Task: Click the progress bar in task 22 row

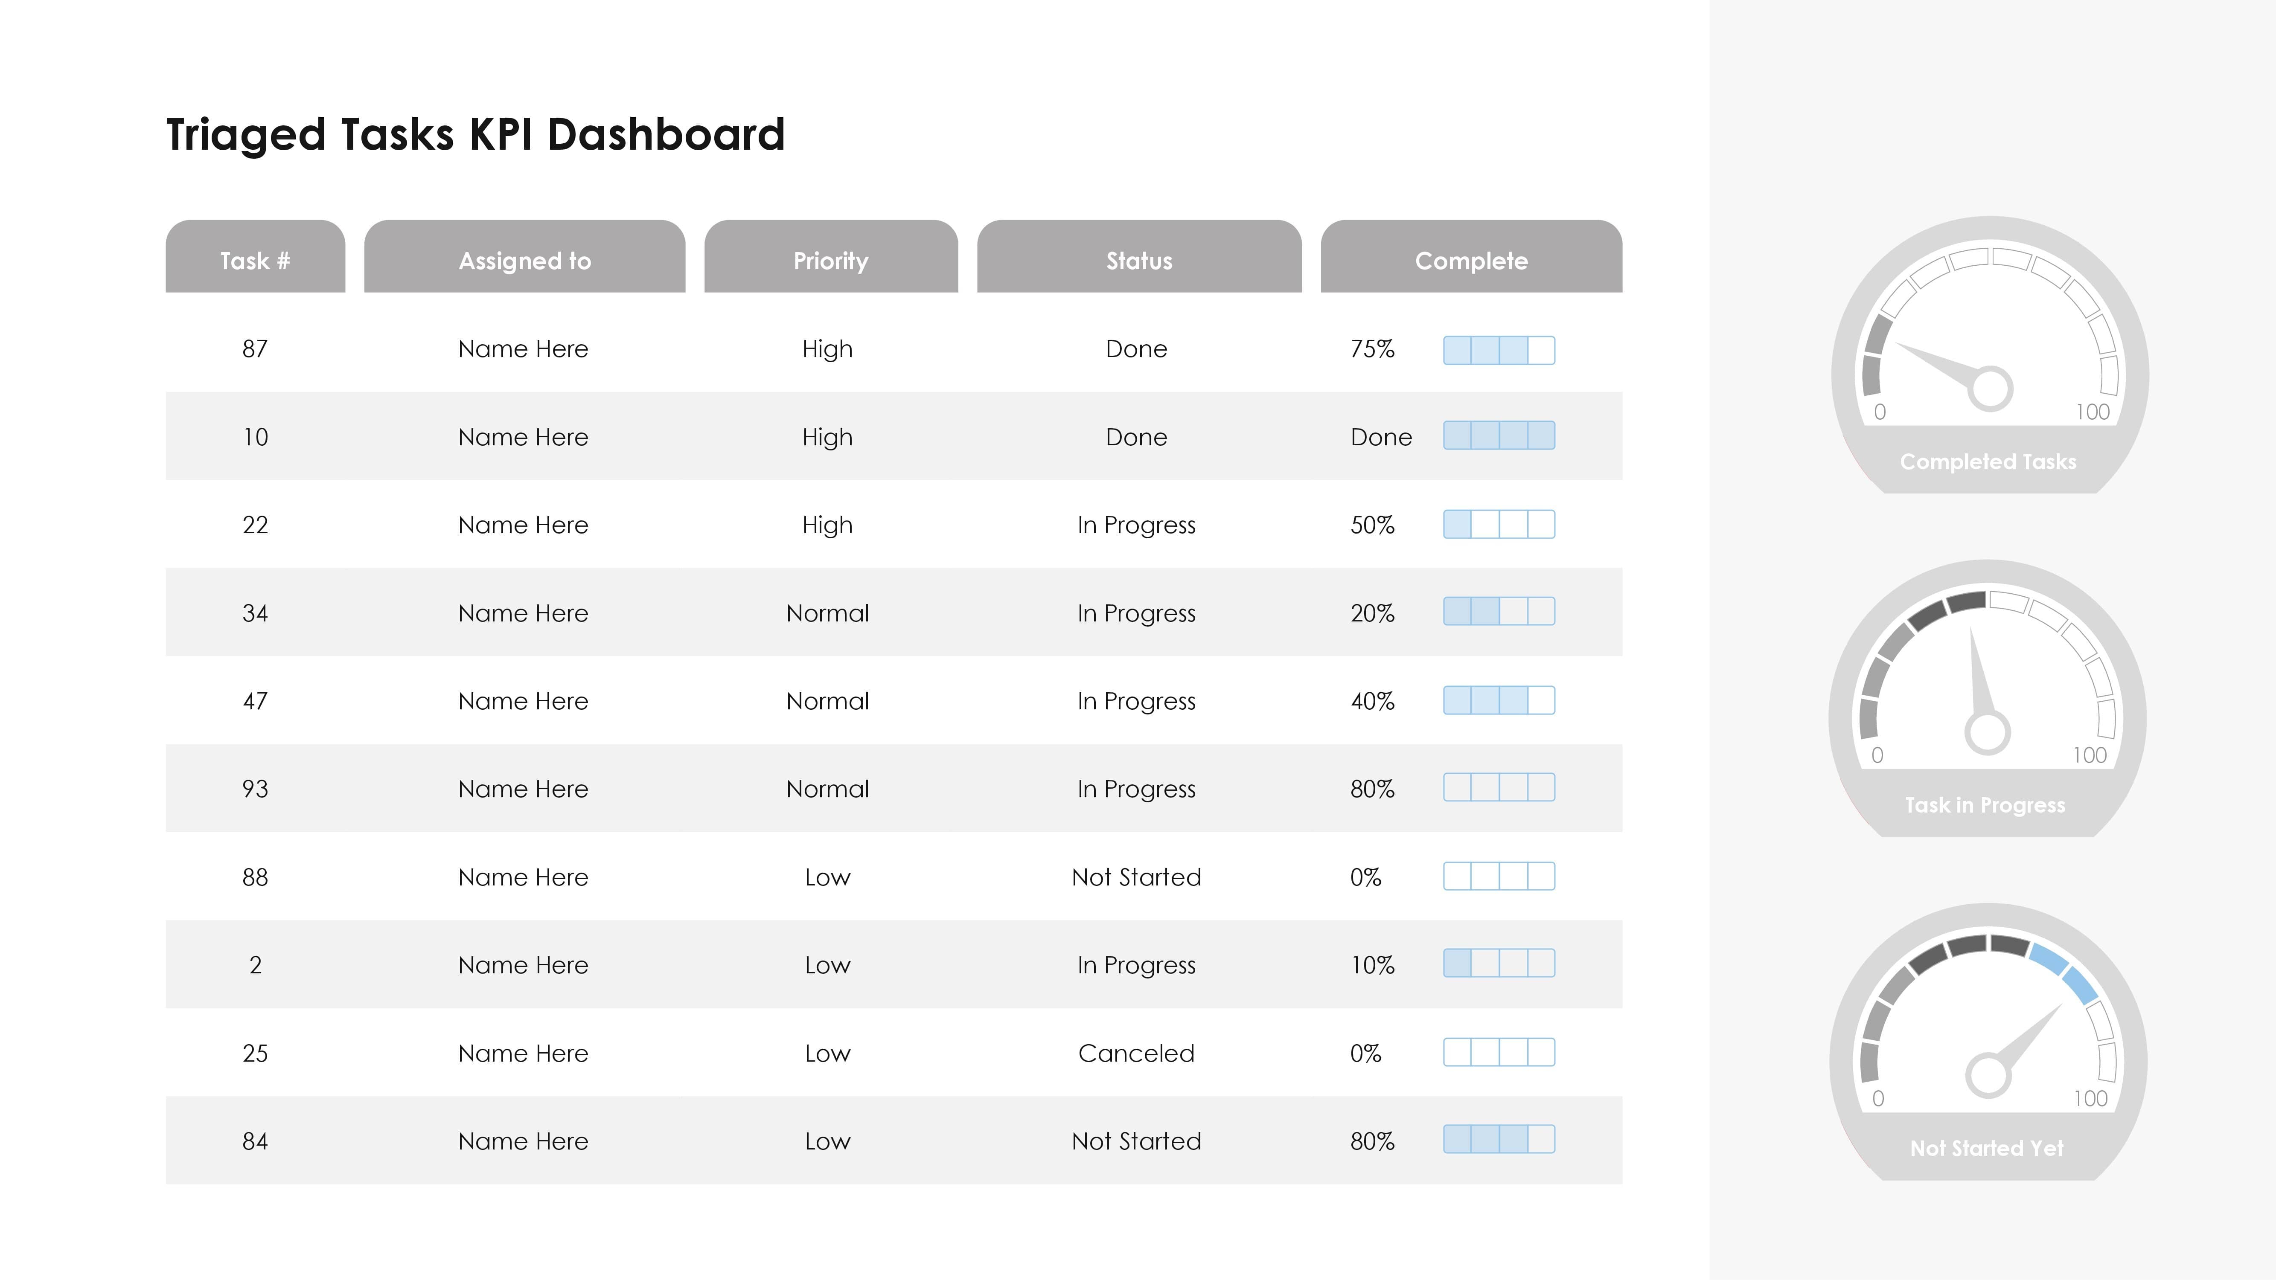Action: coord(1499,524)
